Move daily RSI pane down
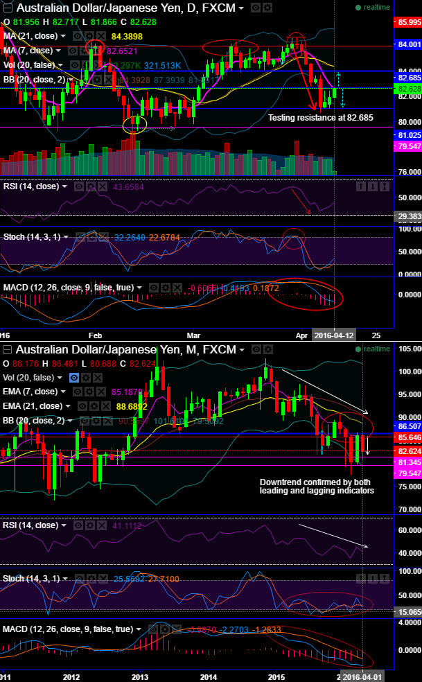This screenshot has width=422, height=682. pyautogui.click(x=373, y=186)
